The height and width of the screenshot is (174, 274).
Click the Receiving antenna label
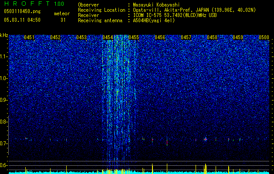[100, 20]
